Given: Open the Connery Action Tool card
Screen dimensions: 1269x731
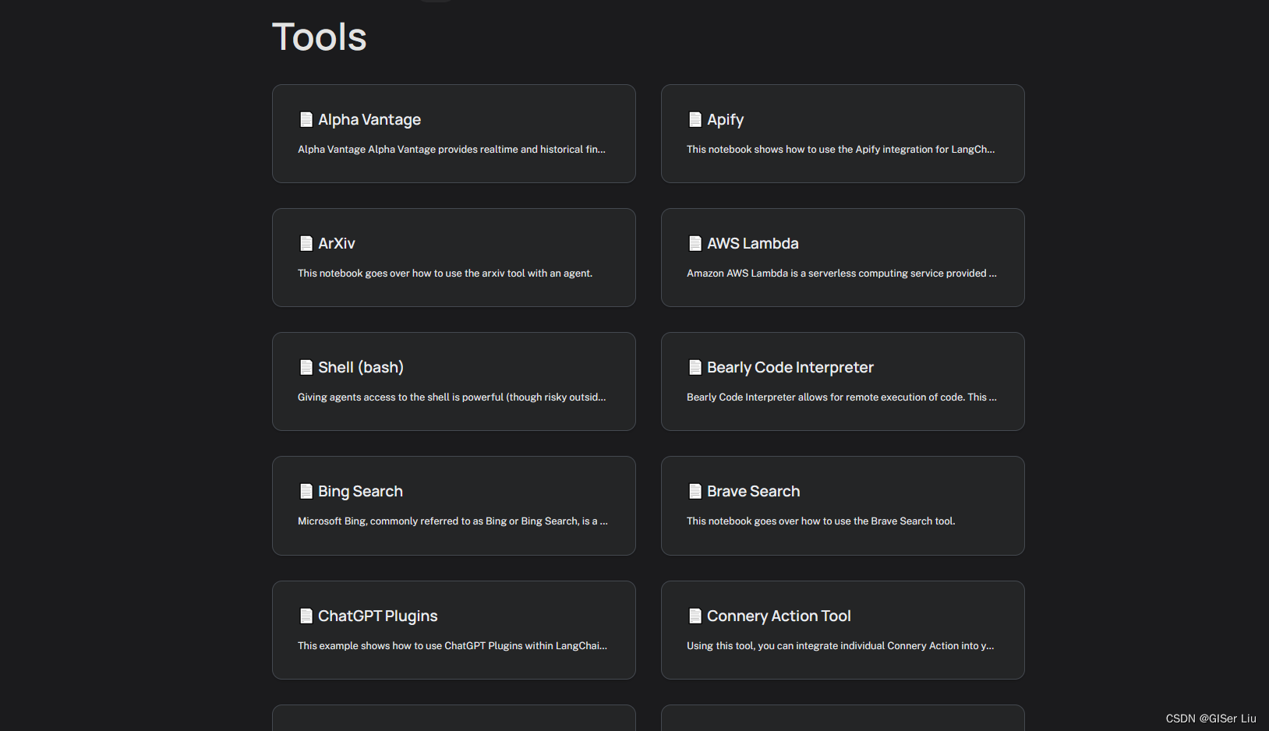Looking at the screenshot, I should (x=842, y=630).
